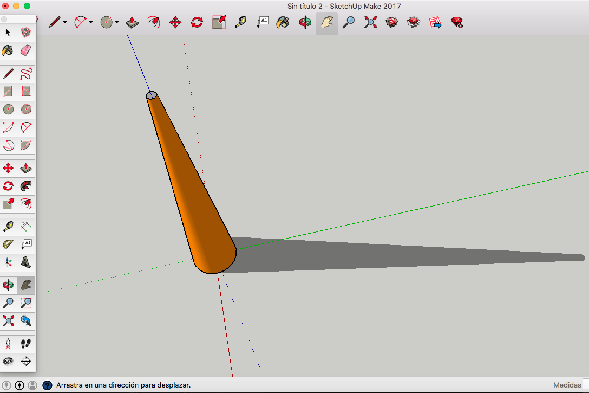Select the arrow Select tool in left palette
The width and height of the screenshot is (589, 393).
coord(8,33)
